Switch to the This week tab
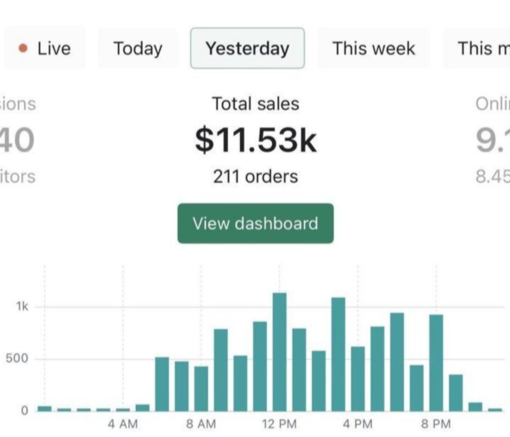 (374, 48)
